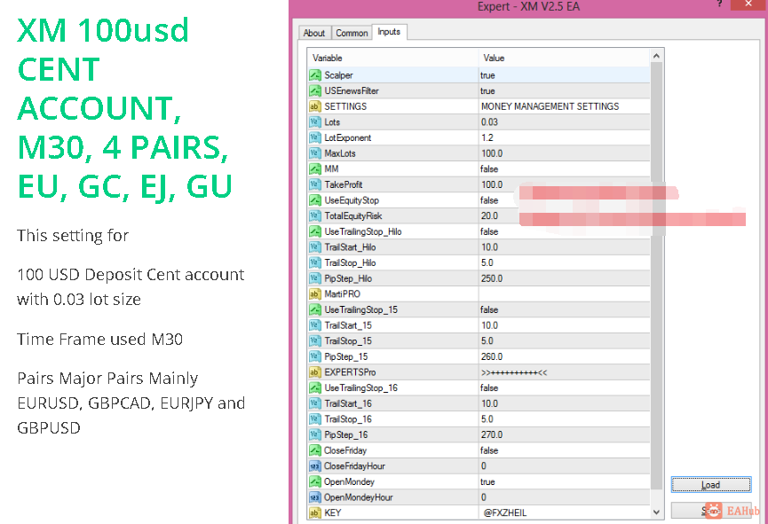This screenshot has width=768, height=524.
Task: Click the Lots variable icon
Action: 315,122
